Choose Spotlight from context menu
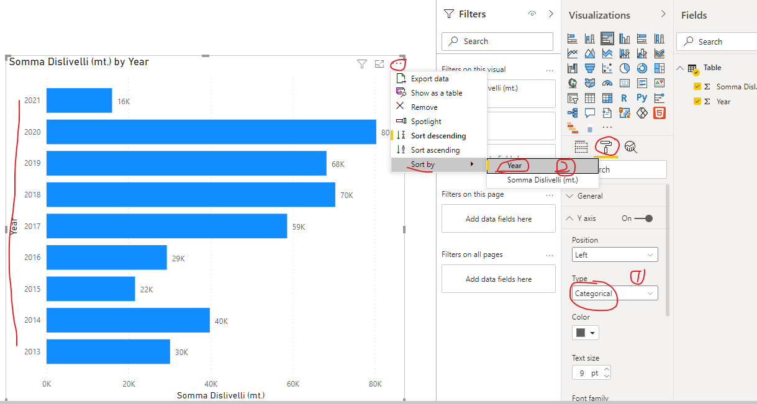This screenshot has height=404, width=757. 438,122
